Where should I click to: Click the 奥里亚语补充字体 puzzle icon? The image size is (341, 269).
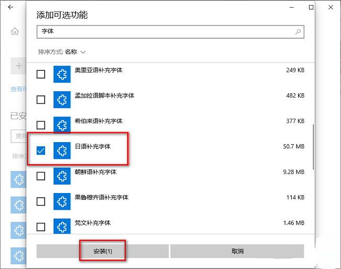pos(62,74)
